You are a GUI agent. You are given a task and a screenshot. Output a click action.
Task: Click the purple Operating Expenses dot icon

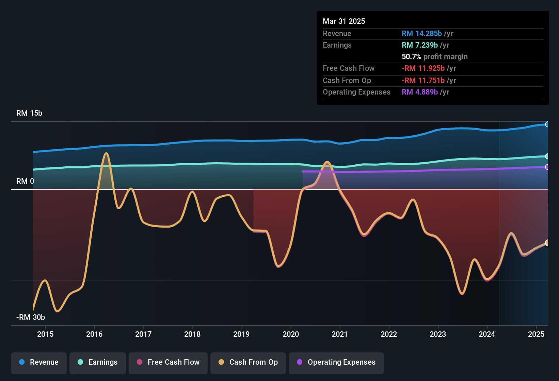click(300, 362)
